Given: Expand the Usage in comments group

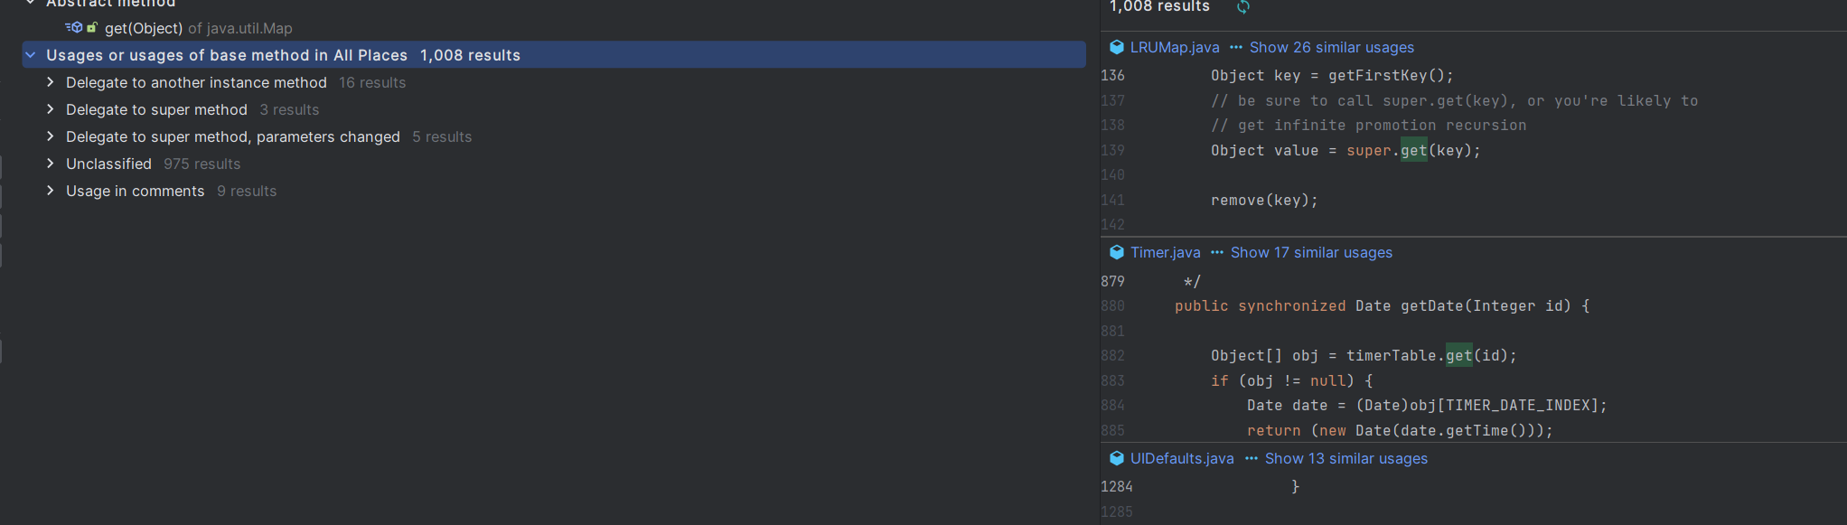Looking at the screenshot, I should pos(51,191).
